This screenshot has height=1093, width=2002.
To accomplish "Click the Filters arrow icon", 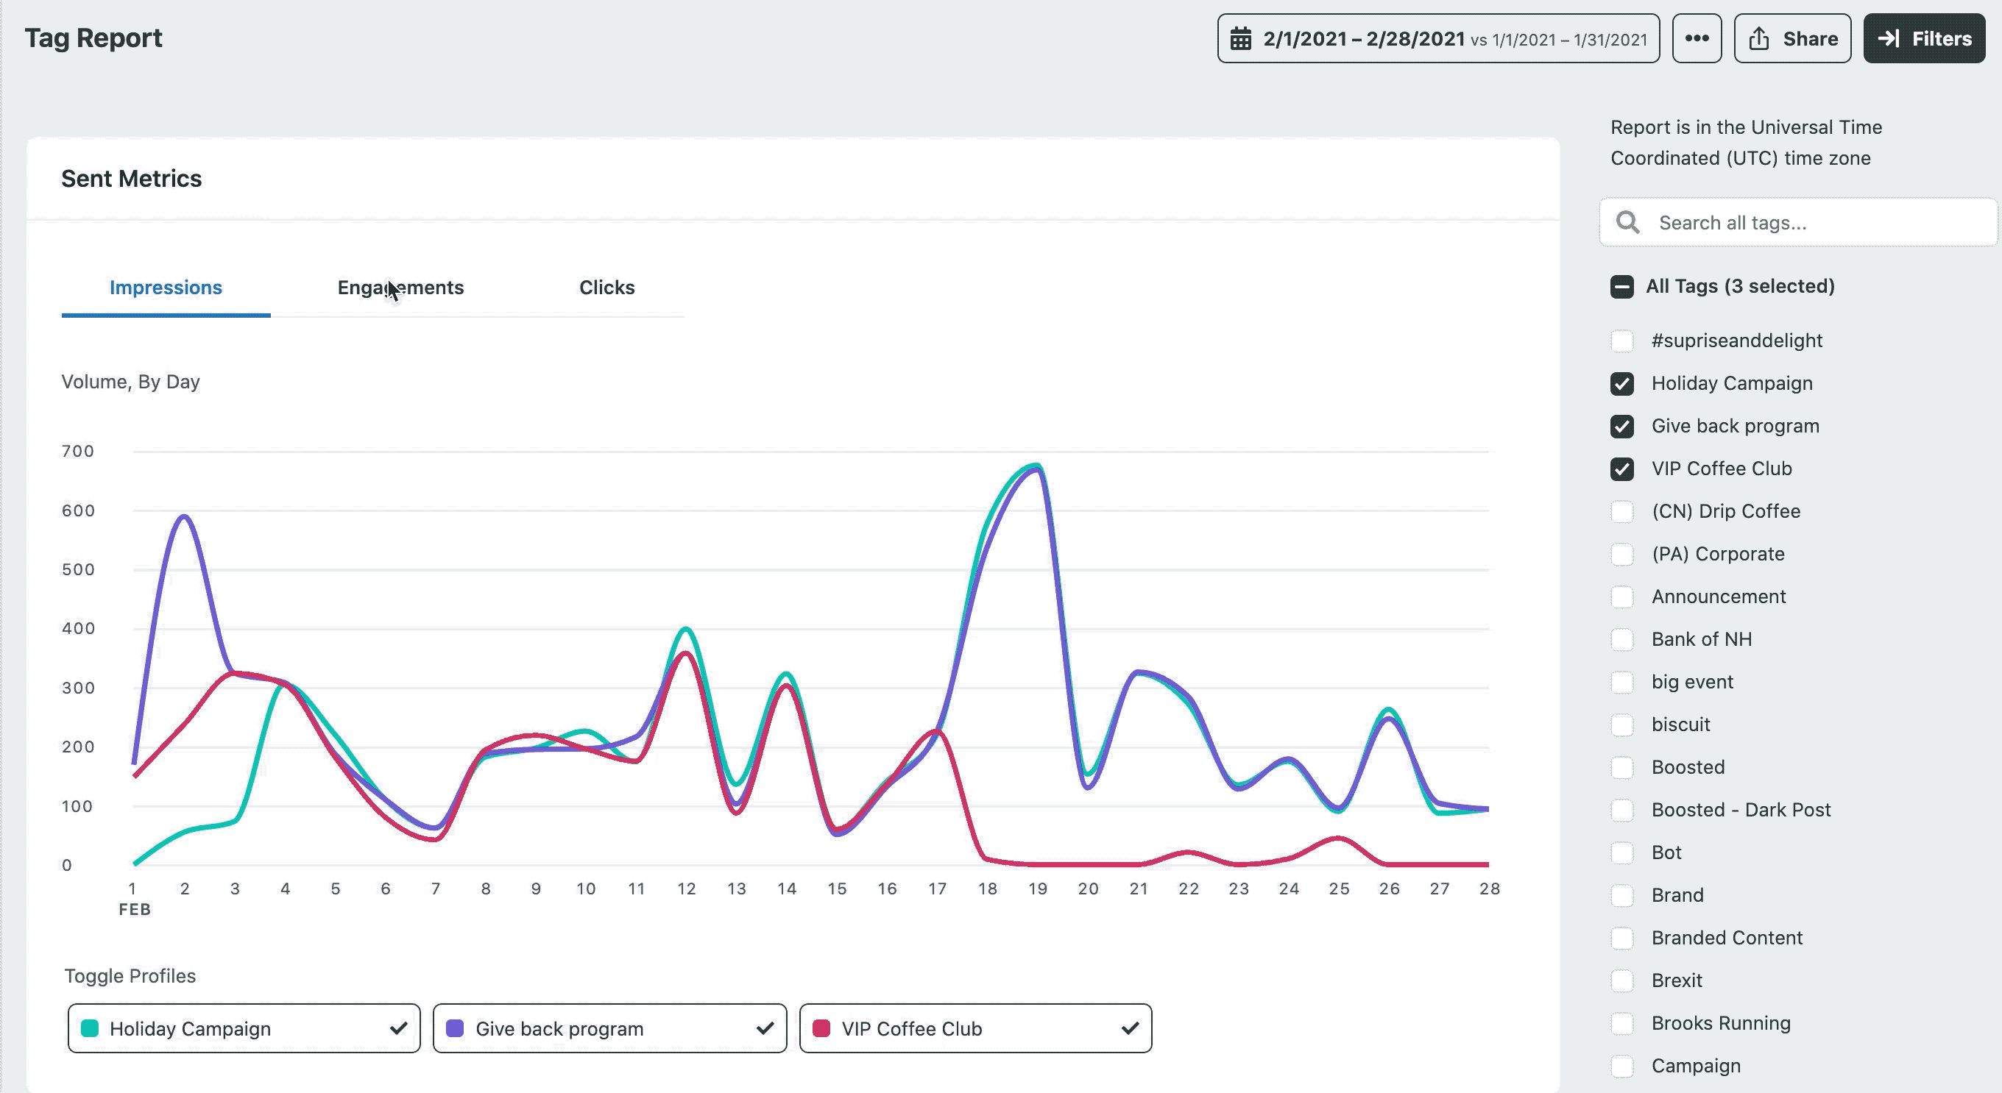I will point(1890,38).
